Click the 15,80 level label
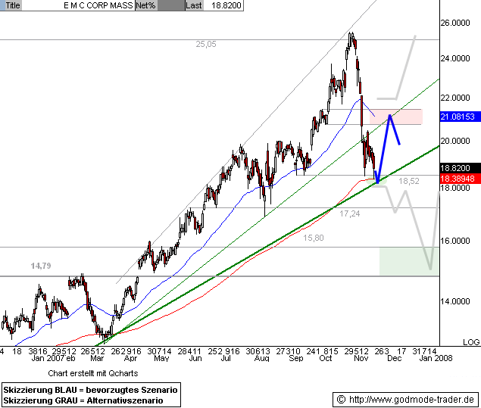 314,238
